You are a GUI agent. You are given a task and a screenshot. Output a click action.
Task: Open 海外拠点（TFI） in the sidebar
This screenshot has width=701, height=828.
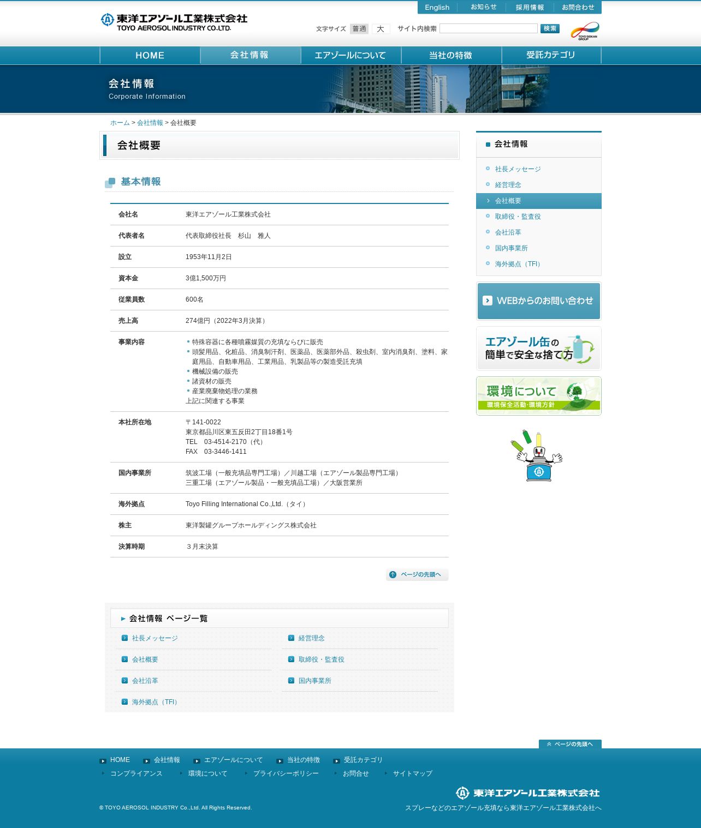519,264
